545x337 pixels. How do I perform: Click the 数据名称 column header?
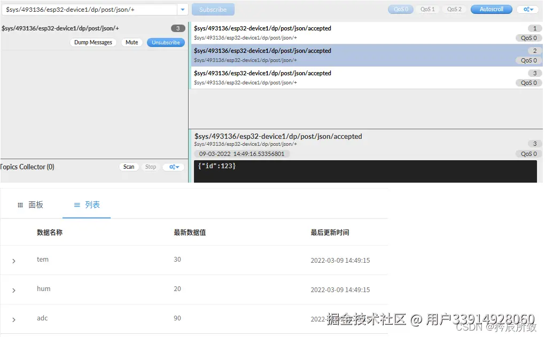[x=50, y=232]
